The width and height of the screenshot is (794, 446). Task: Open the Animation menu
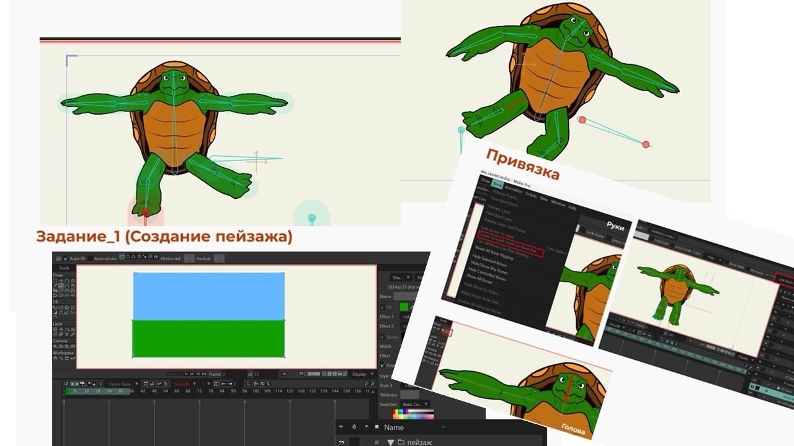coord(514,189)
